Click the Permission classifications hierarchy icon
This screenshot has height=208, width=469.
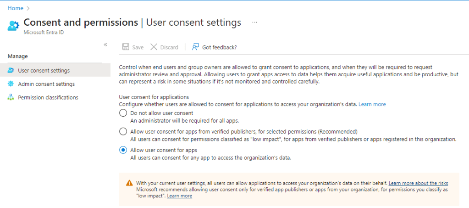click(x=11, y=97)
